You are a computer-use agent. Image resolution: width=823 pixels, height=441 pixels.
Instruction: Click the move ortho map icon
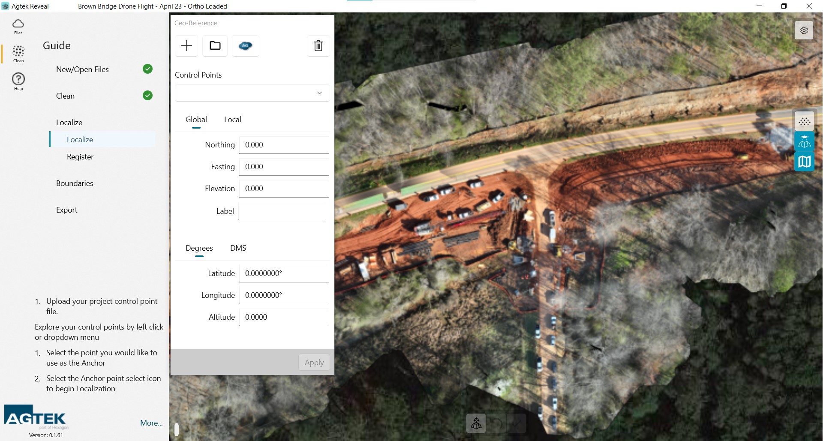click(476, 423)
